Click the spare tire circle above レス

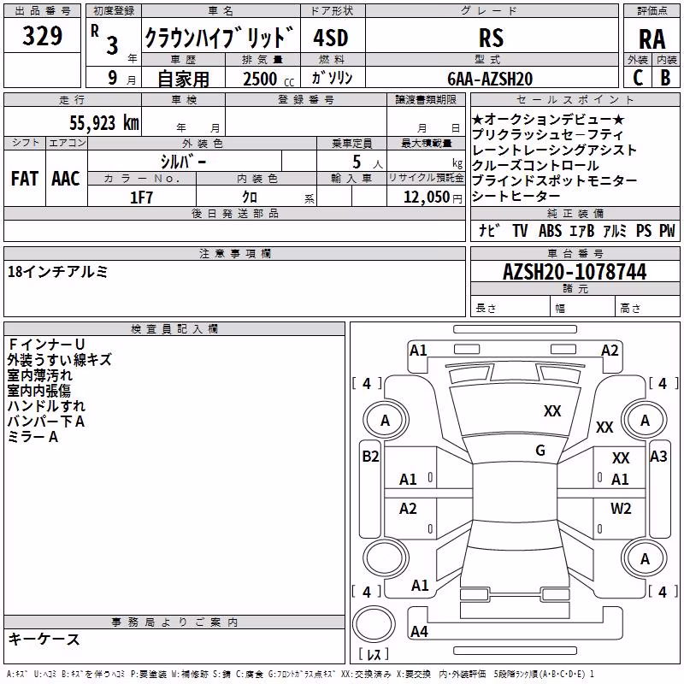coord(374,624)
